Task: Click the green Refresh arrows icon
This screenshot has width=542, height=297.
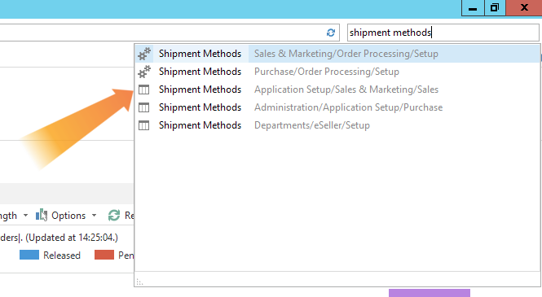Action: (x=114, y=216)
